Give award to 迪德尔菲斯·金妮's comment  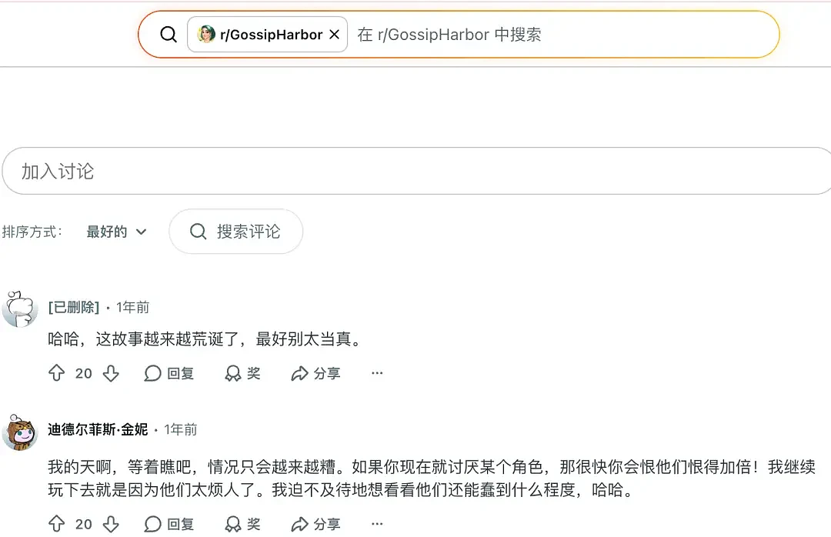(242, 524)
